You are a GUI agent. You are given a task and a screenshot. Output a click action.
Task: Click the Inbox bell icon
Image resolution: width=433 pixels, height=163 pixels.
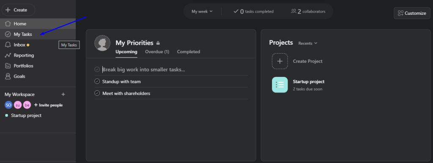click(8, 45)
